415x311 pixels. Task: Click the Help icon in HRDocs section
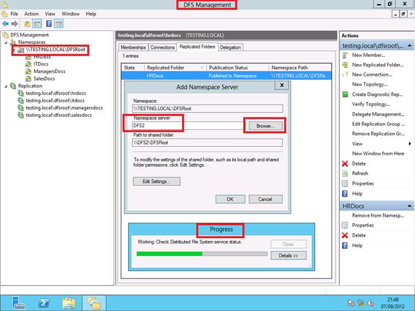pyautogui.click(x=345, y=245)
